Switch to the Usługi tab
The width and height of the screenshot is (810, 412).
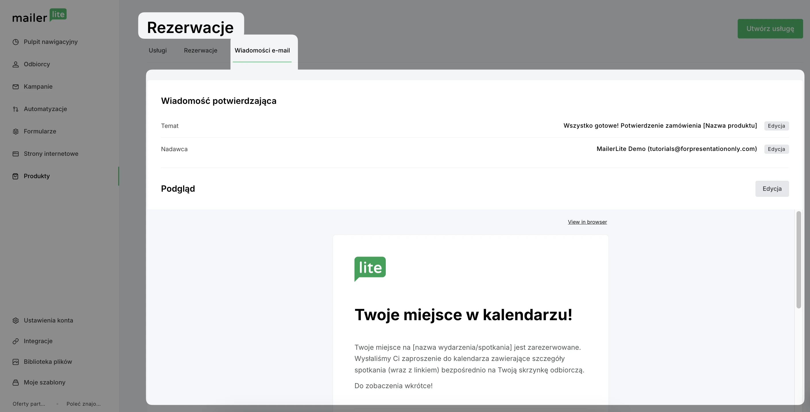(x=158, y=50)
